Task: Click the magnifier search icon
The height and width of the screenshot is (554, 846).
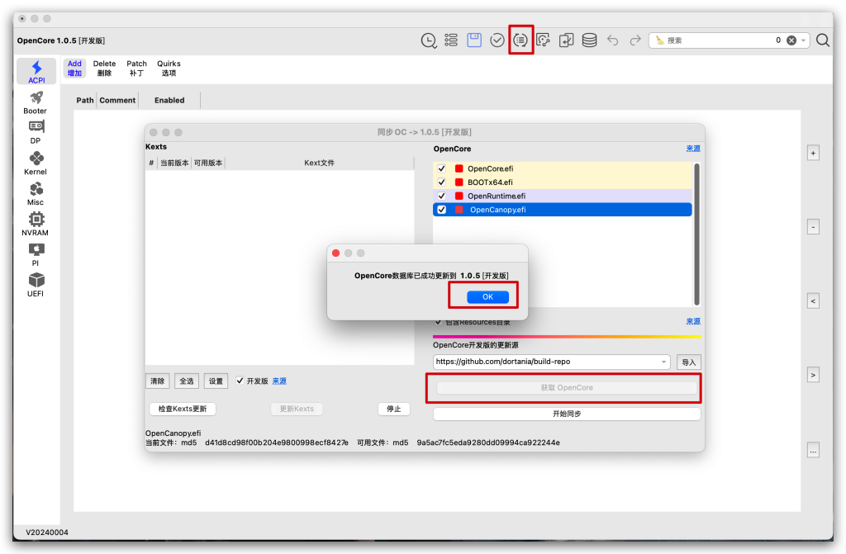Action: point(823,40)
